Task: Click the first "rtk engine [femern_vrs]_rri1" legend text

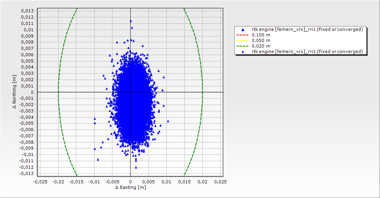Action: pyautogui.click(x=307, y=30)
